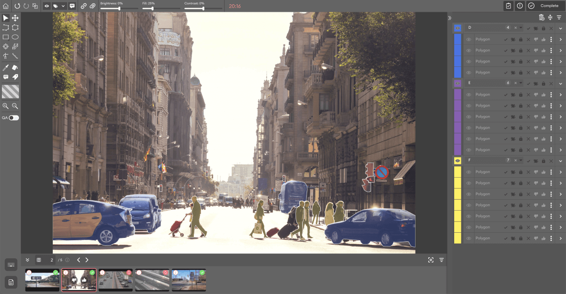Expand the first Polygon item's chevron
566x294 pixels.
pos(561,39)
